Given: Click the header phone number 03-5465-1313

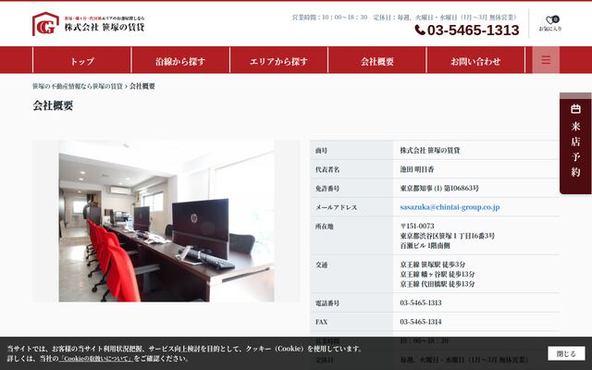Looking at the screenshot, I should (x=473, y=31).
